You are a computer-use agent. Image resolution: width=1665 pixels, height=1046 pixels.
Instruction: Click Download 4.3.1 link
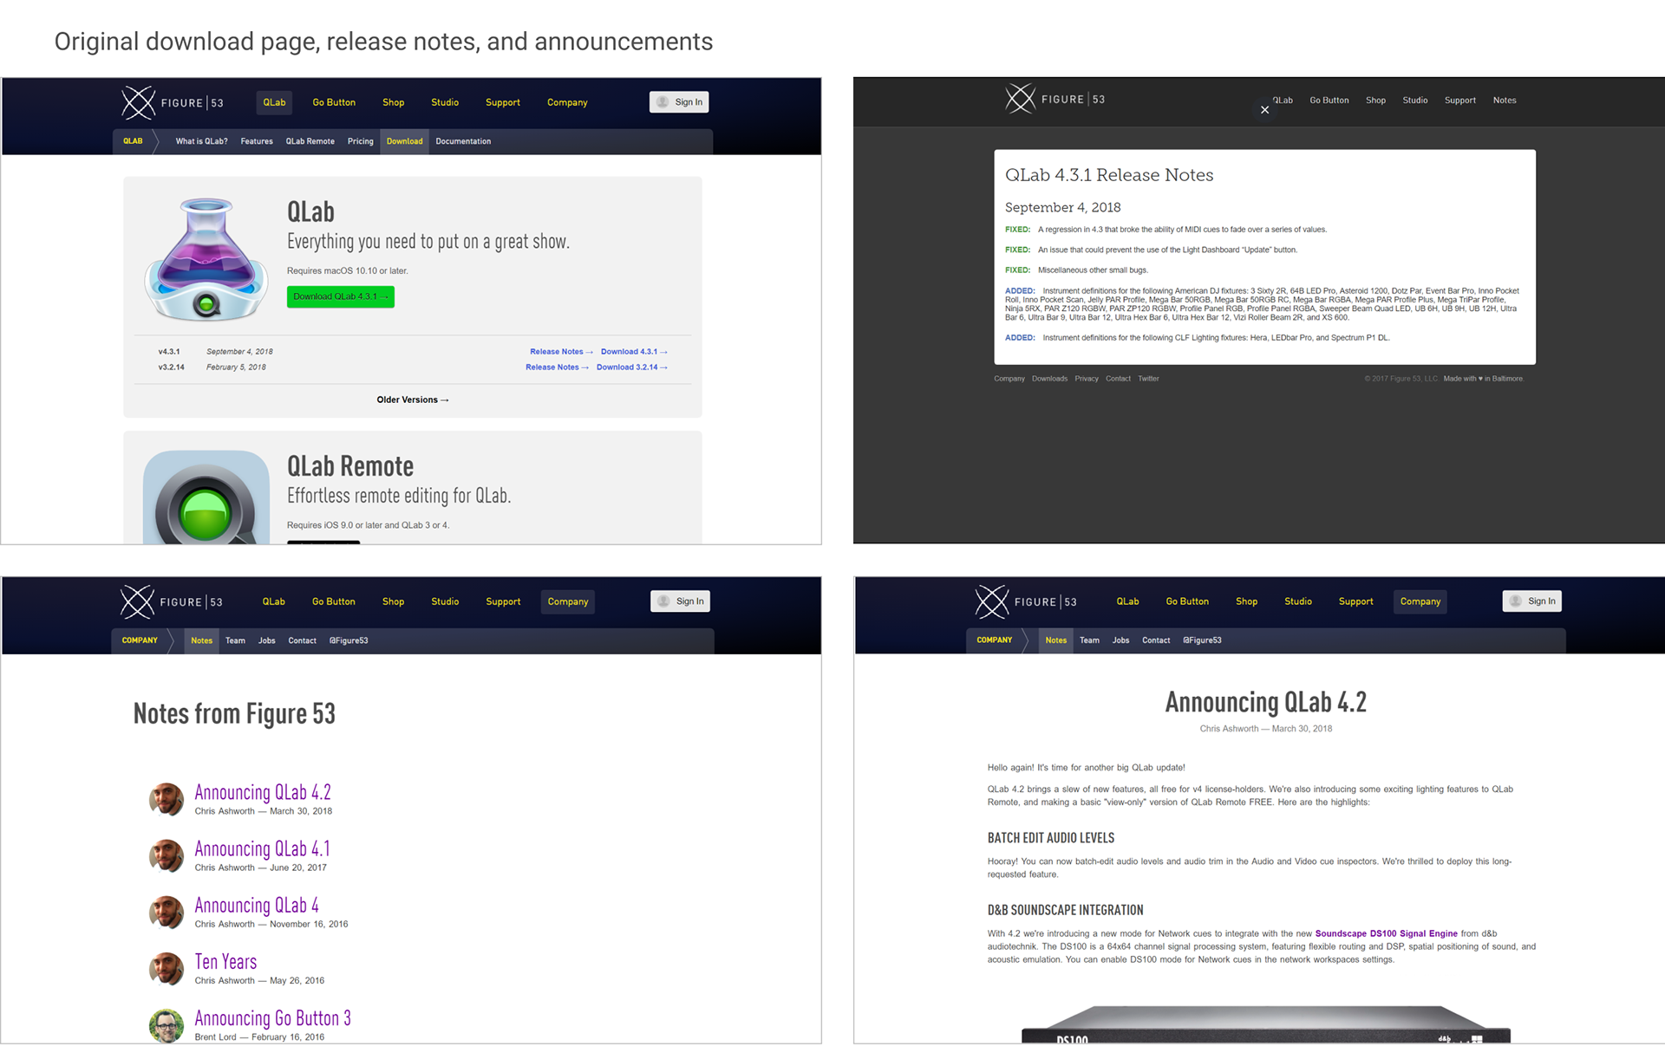tap(634, 352)
